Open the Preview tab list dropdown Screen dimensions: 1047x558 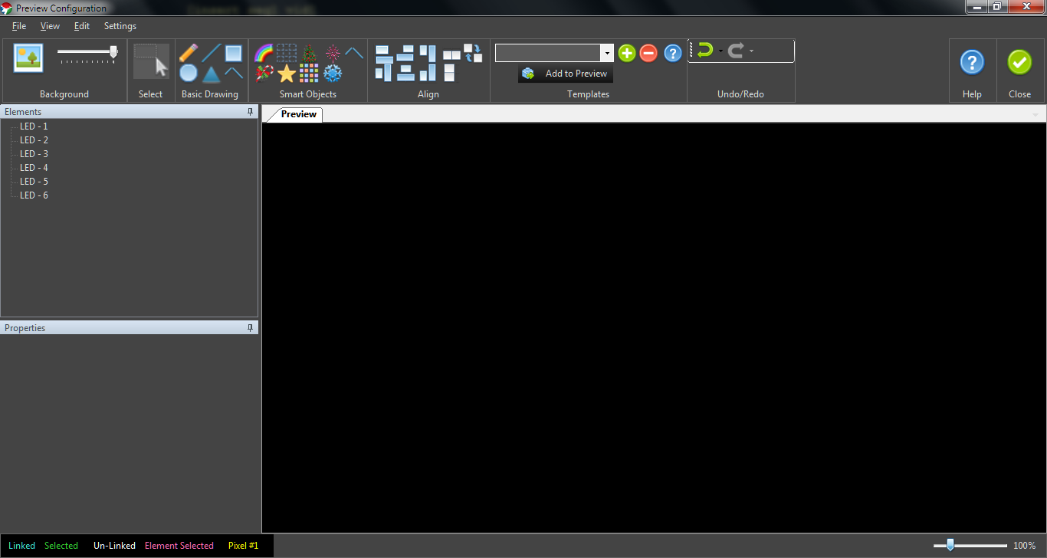[x=1036, y=115]
